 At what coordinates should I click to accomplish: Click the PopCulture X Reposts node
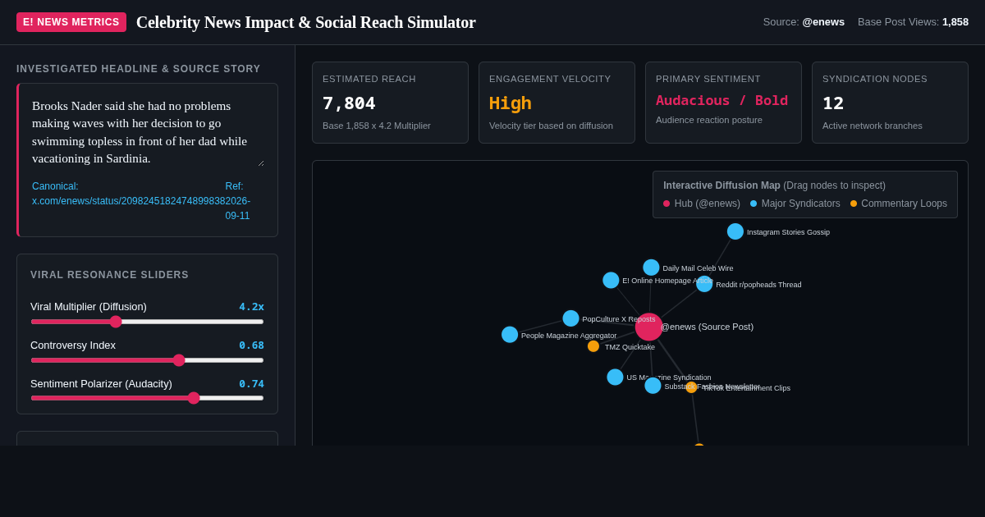[570, 318]
